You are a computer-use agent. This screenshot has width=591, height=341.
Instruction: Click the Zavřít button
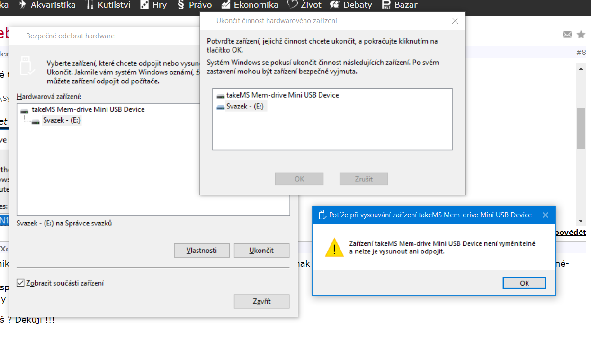(x=261, y=301)
